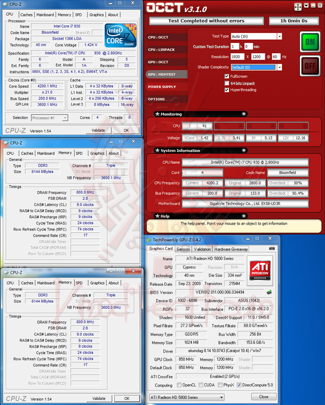
Task: Click the OCCT title bar dropdown arrow icon
Action: pos(306,5)
